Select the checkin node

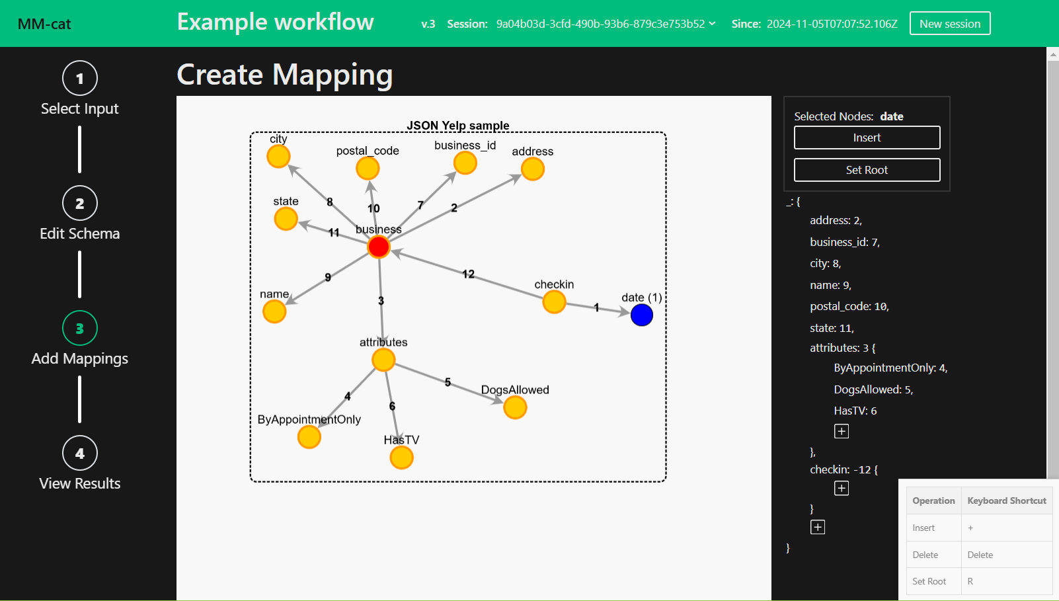(x=554, y=301)
